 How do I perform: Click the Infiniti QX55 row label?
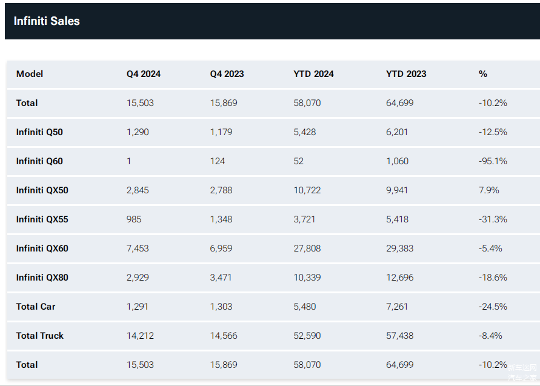click(x=42, y=219)
